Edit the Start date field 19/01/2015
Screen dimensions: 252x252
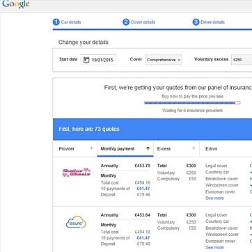[99, 60]
